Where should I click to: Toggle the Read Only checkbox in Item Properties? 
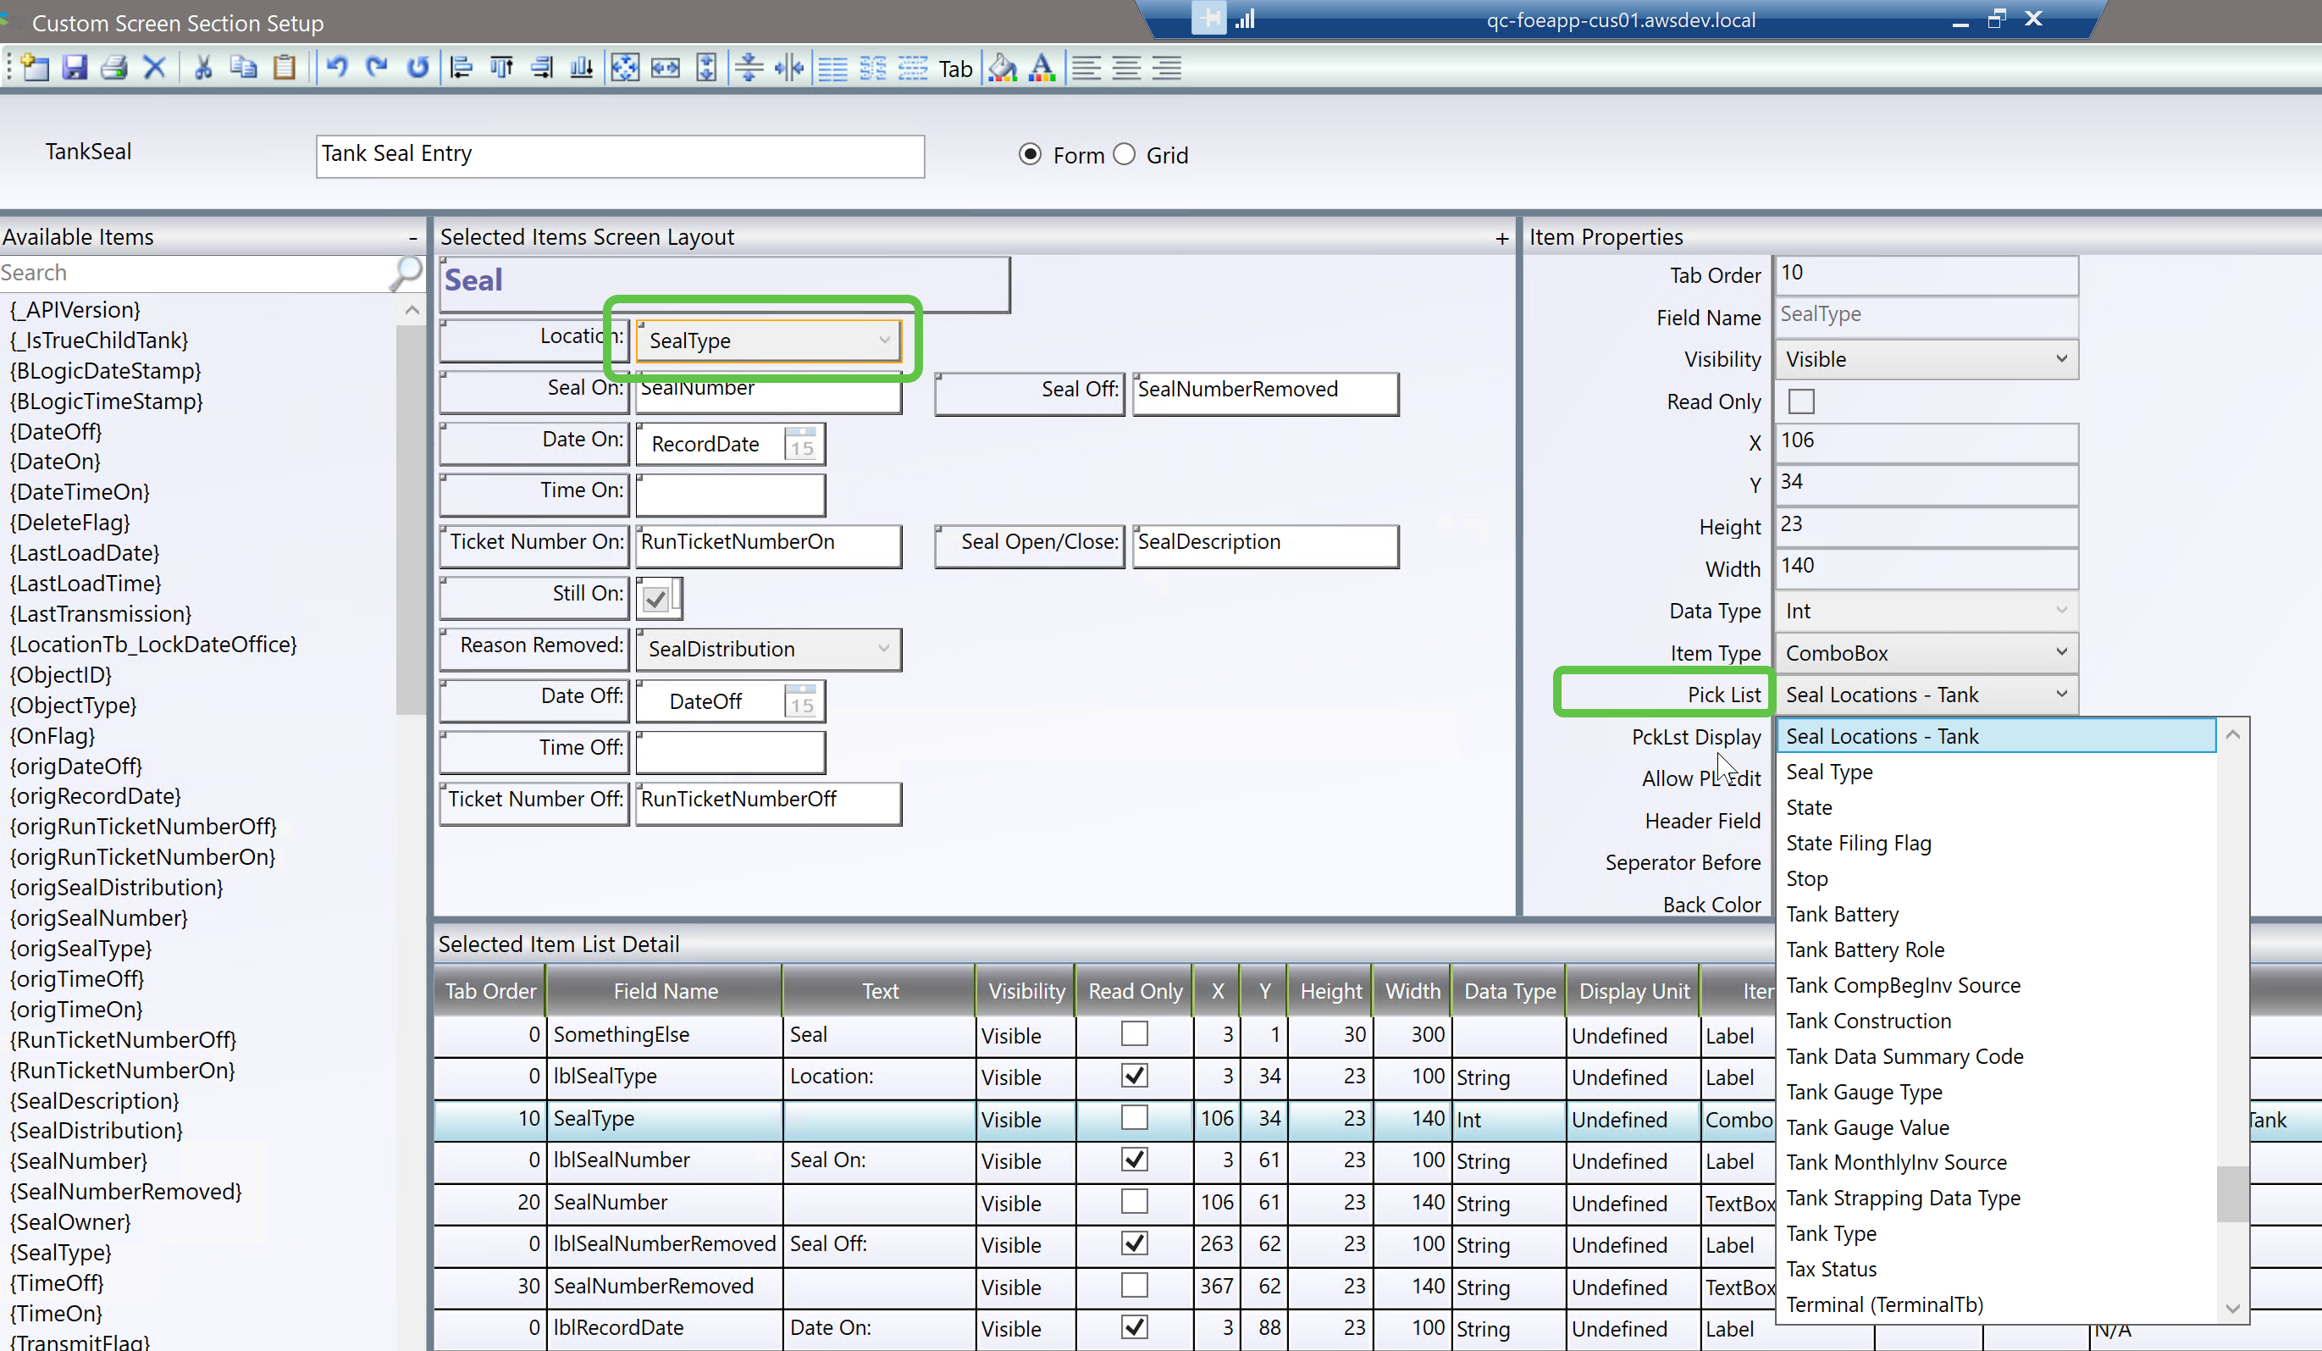pyautogui.click(x=1800, y=401)
